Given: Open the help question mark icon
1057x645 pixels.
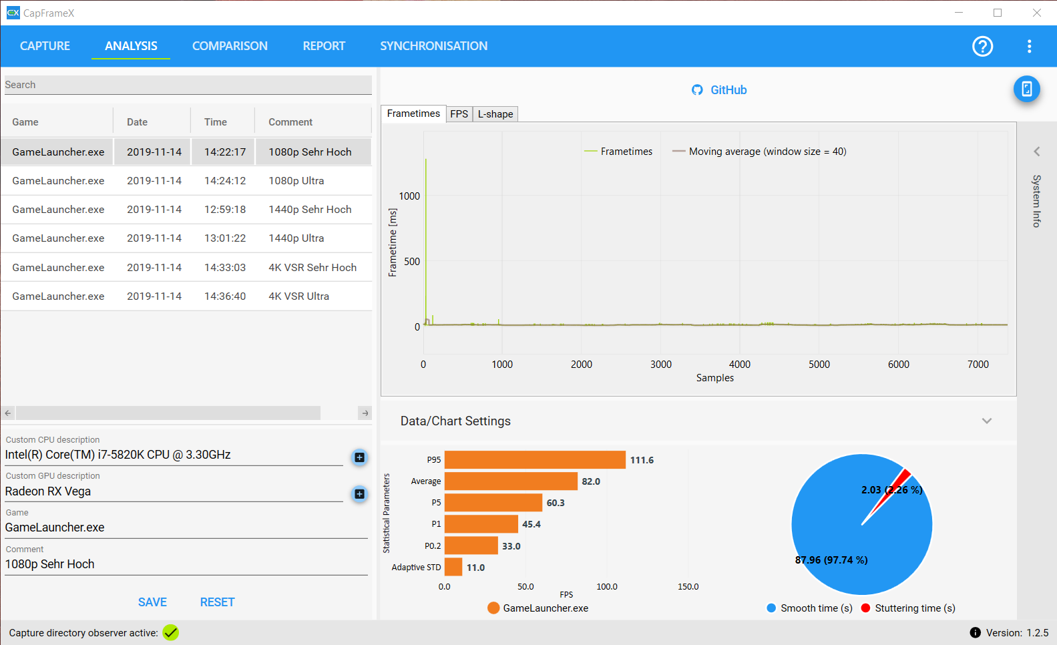Looking at the screenshot, I should tap(982, 46).
